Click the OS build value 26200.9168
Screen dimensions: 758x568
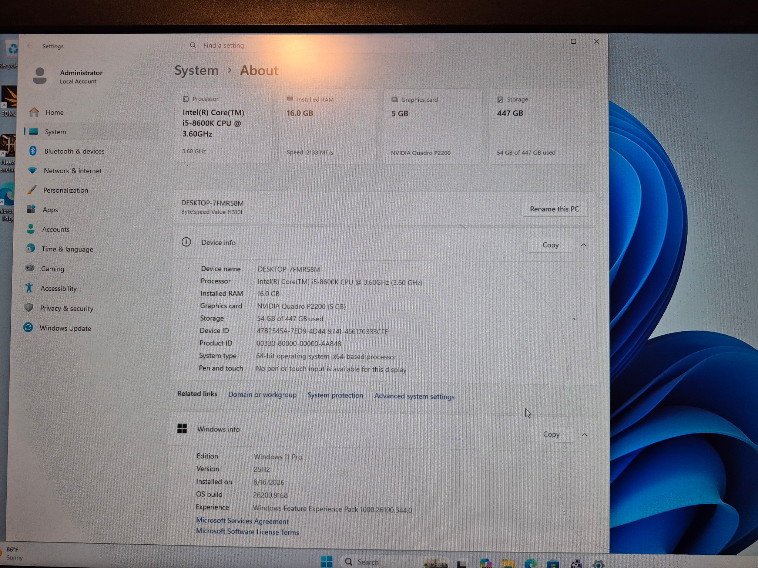tap(270, 495)
